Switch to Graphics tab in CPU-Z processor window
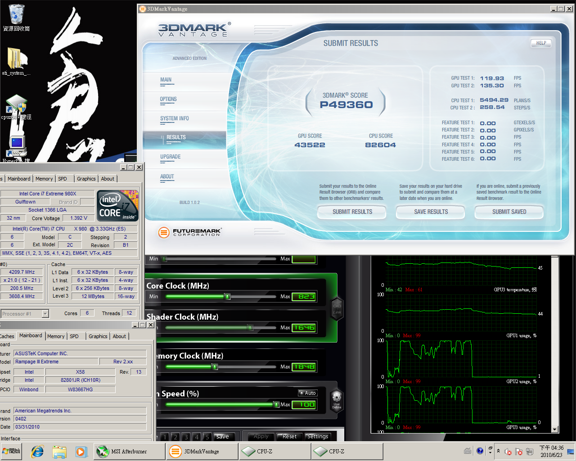 pos(86,179)
